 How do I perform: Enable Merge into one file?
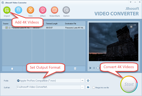click(94, 87)
